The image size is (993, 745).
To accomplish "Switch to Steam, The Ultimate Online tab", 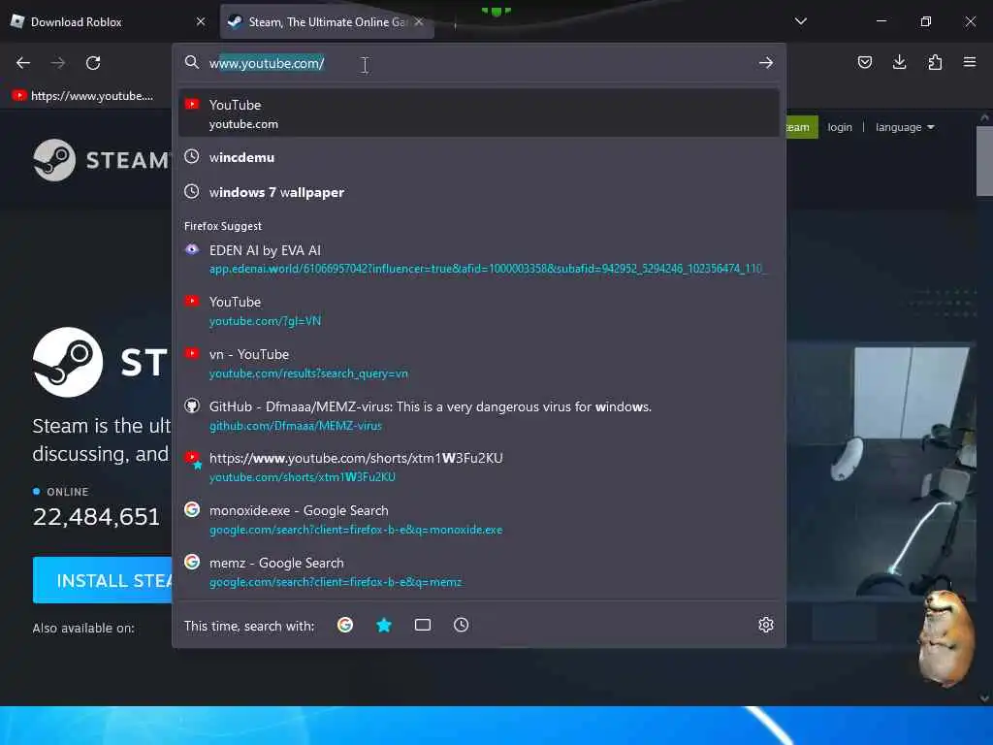I will [x=328, y=21].
